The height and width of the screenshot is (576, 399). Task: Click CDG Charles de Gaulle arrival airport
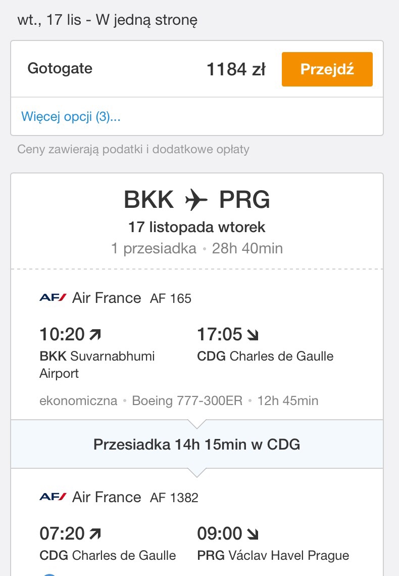265,356
